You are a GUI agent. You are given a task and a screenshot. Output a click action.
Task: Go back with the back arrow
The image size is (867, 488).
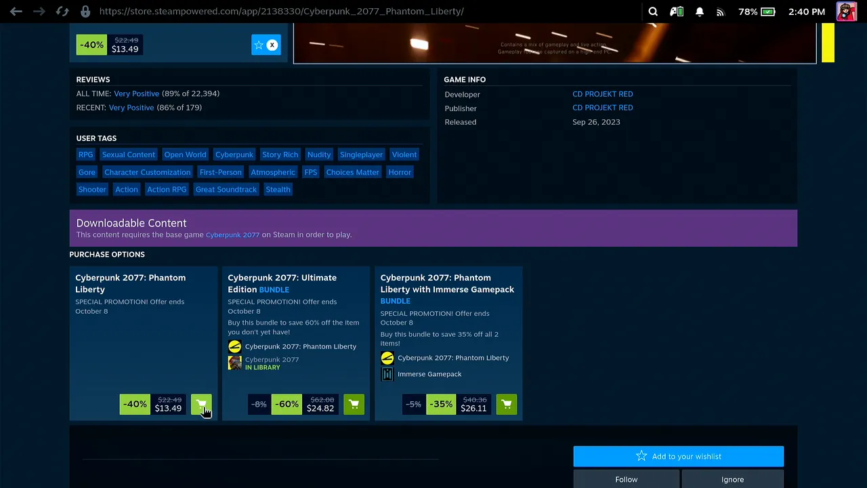pos(16,12)
